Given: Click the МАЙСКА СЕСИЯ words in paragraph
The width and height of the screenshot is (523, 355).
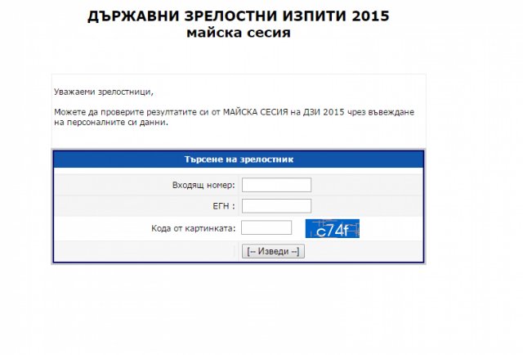Looking at the screenshot, I should [255, 112].
